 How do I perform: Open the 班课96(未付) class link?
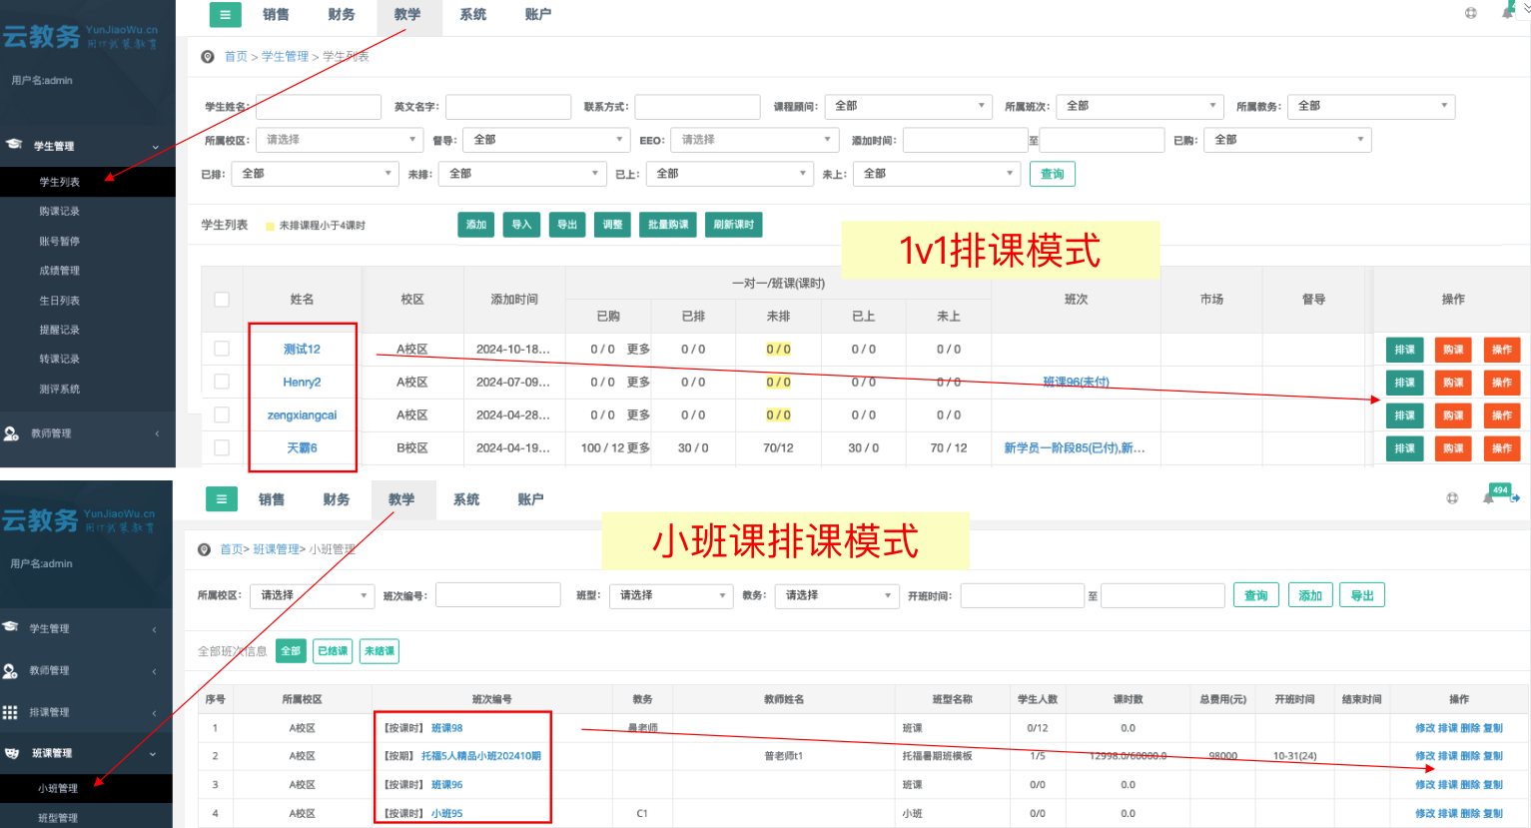click(x=1076, y=382)
